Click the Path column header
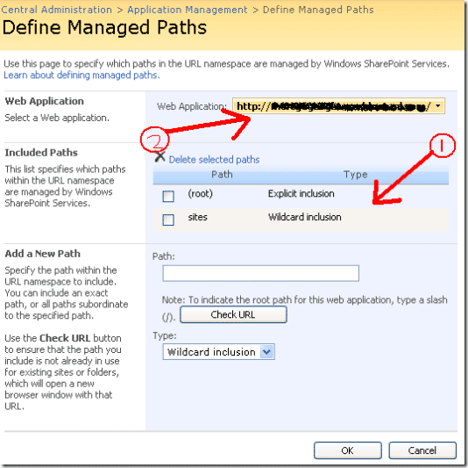The height and width of the screenshot is (468, 468). click(222, 175)
